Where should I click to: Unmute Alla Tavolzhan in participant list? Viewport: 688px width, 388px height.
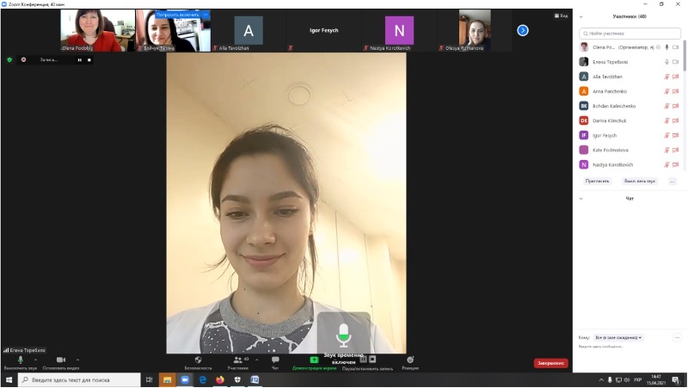666,77
